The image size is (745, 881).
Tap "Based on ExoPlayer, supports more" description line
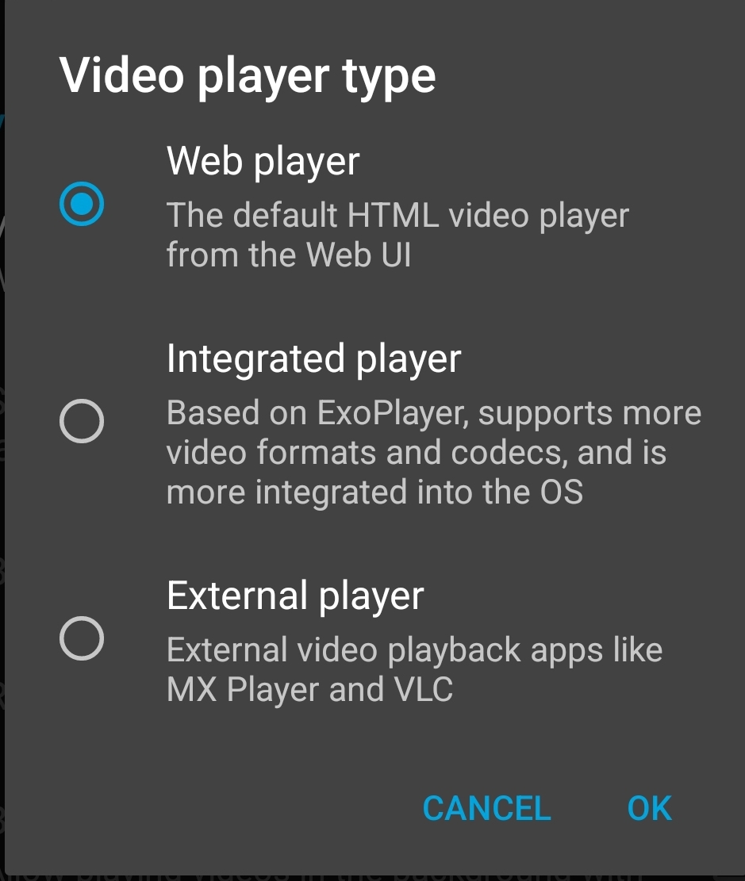(434, 413)
